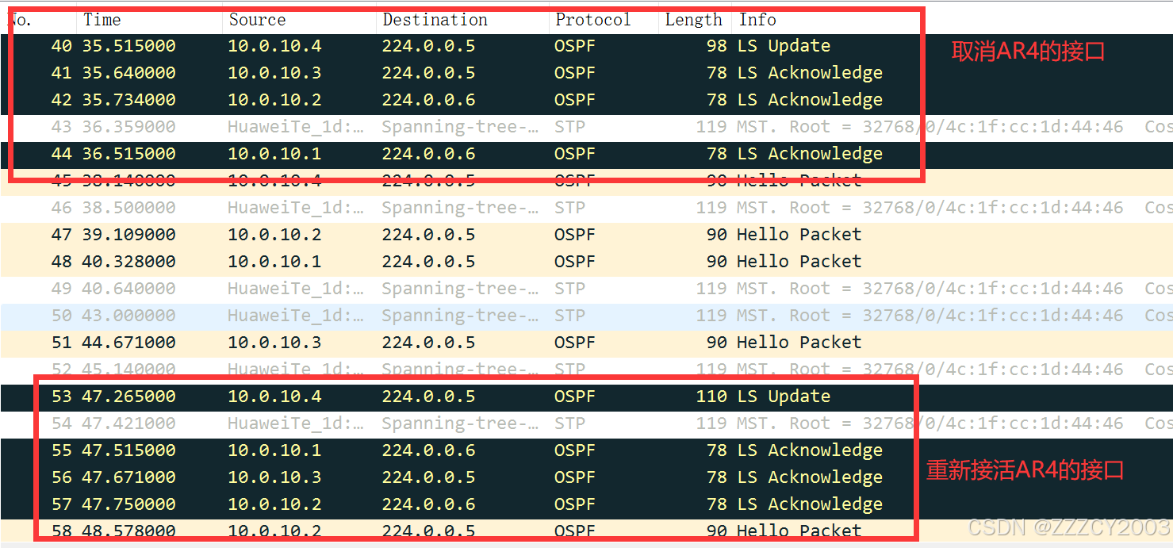The height and width of the screenshot is (548, 1173).
Task: Open packet 53 LS Update with length 110
Action: coord(476,397)
